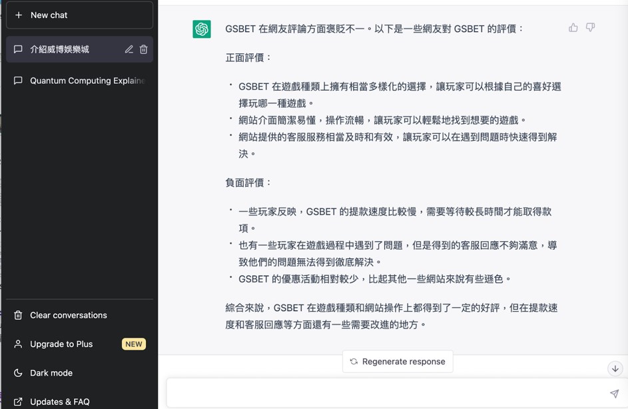Click scroll-to-bottom arrow button
The height and width of the screenshot is (409, 628).
click(615, 368)
